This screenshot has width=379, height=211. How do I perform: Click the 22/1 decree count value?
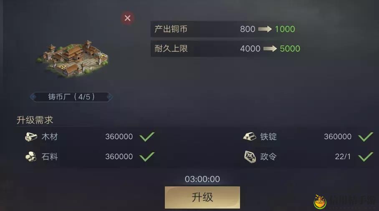click(343, 156)
